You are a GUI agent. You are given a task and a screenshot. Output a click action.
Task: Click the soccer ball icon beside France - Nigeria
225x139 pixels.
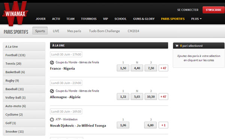point(52,63)
